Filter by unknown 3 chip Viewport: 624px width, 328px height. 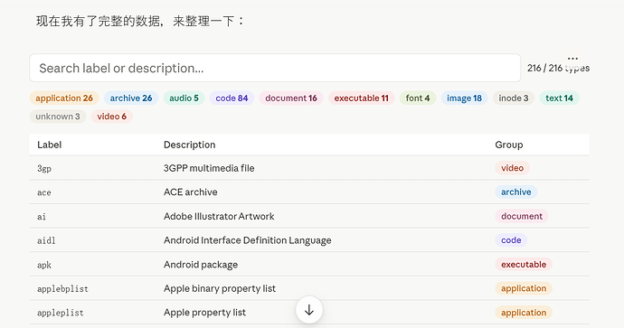click(x=58, y=117)
